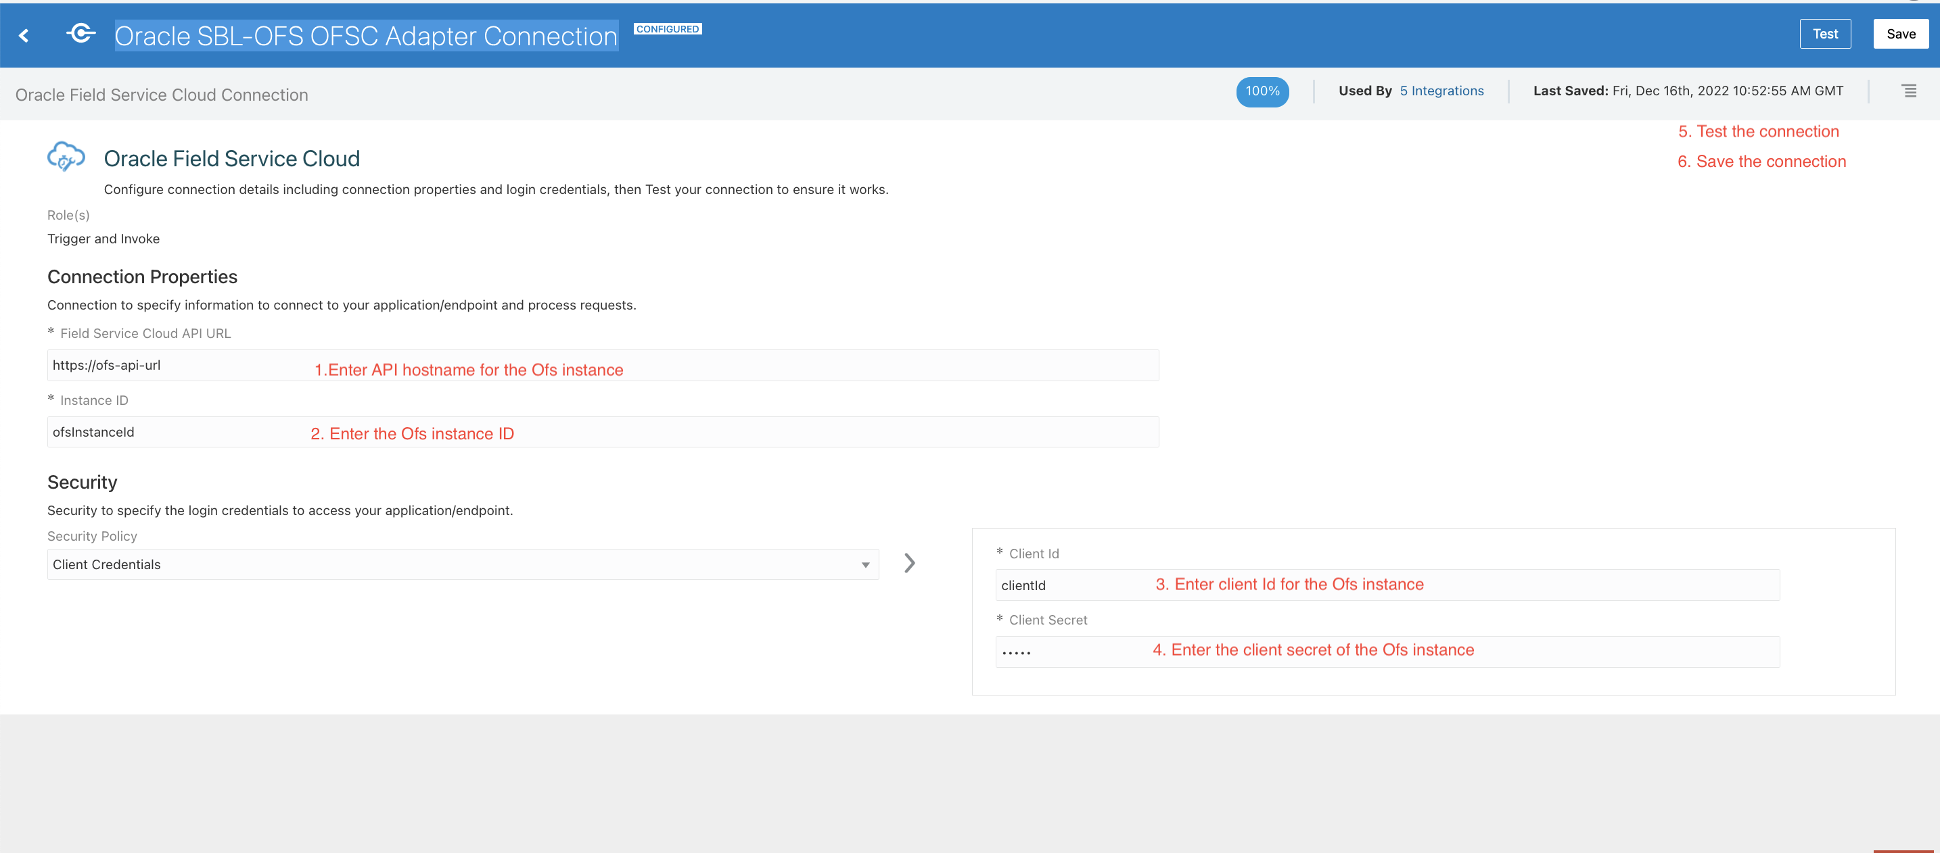1940x853 pixels.
Task: Click the back arrow icon
Action: (24, 35)
